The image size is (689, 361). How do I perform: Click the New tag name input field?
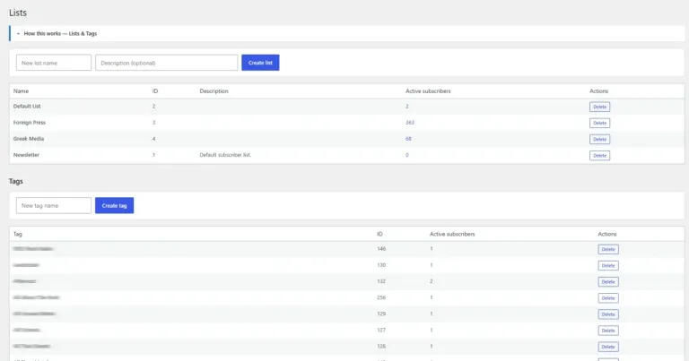click(54, 205)
